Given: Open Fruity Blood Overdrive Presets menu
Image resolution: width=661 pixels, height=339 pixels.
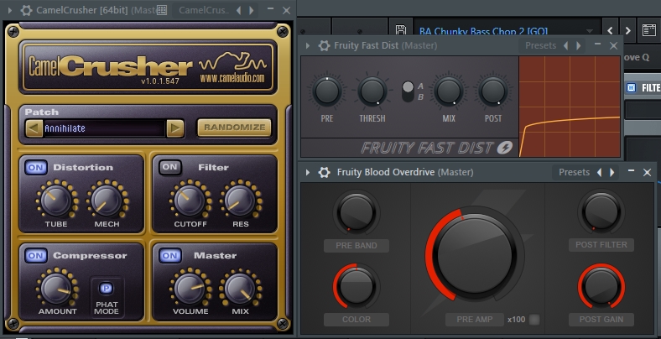Looking at the screenshot, I should point(574,172).
